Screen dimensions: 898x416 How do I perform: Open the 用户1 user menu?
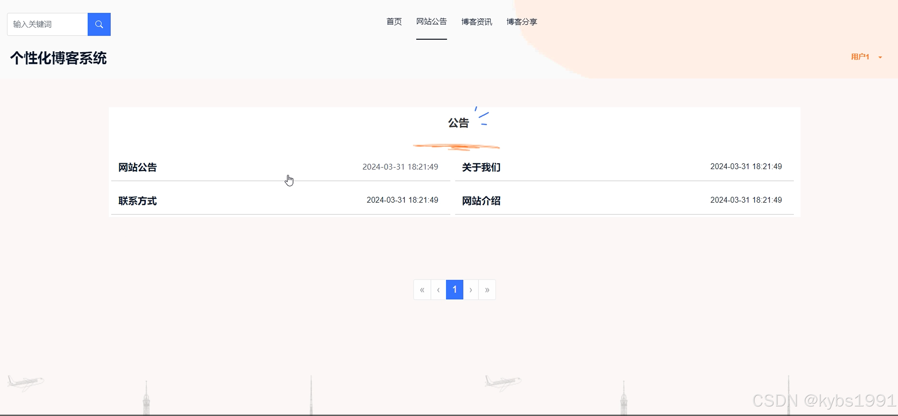click(x=860, y=57)
